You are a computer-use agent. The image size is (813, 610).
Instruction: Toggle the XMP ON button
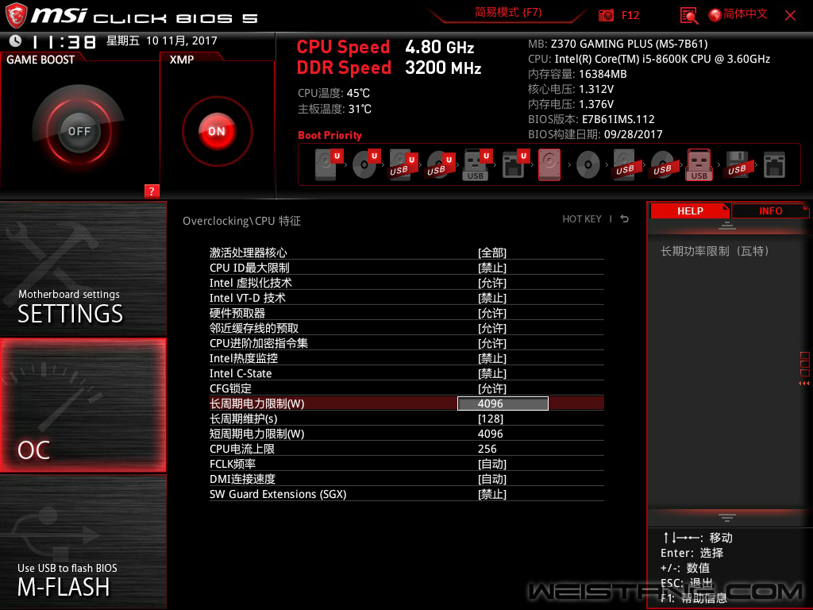coord(217,131)
